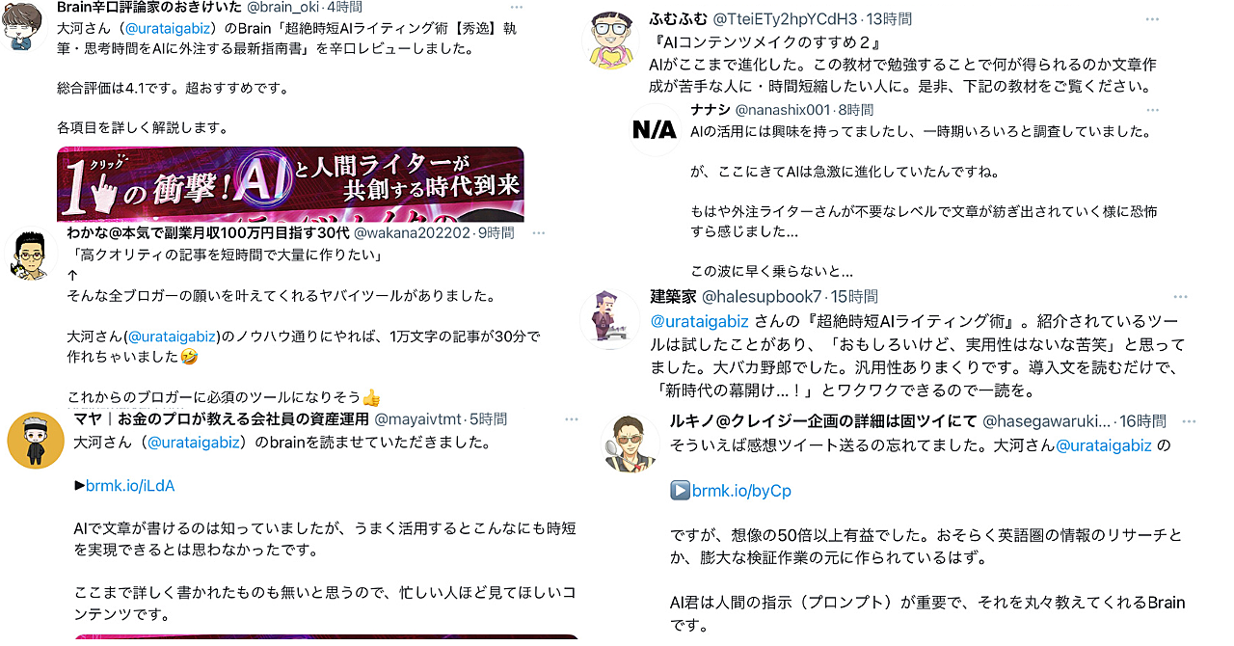The image size is (1234, 646).
Task: Open more options on マヤ's tweet
Action: [572, 419]
